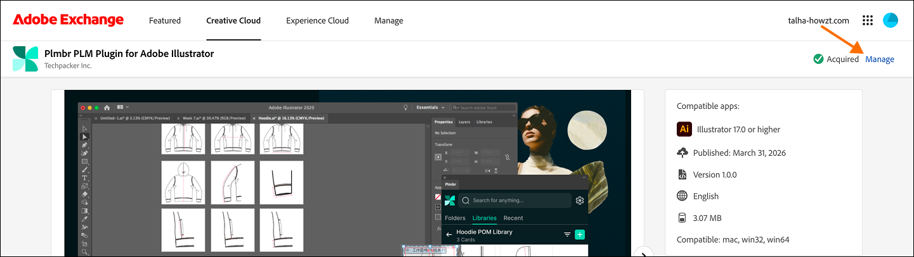
Task: Open the apps grid launcher icon
Action: click(868, 20)
